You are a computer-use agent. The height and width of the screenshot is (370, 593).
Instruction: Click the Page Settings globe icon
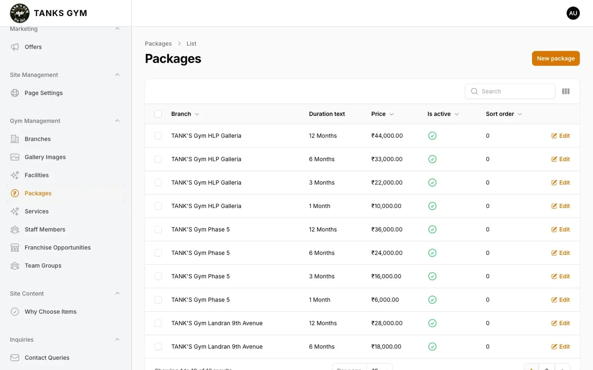click(x=15, y=93)
